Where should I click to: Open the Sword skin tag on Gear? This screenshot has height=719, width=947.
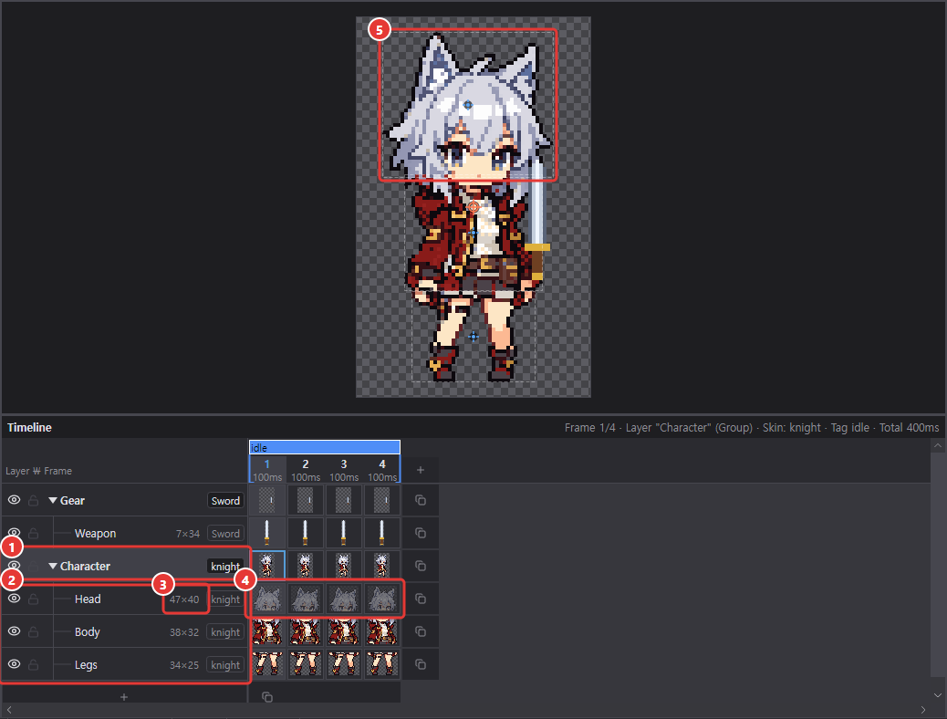pyautogui.click(x=225, y=500)
